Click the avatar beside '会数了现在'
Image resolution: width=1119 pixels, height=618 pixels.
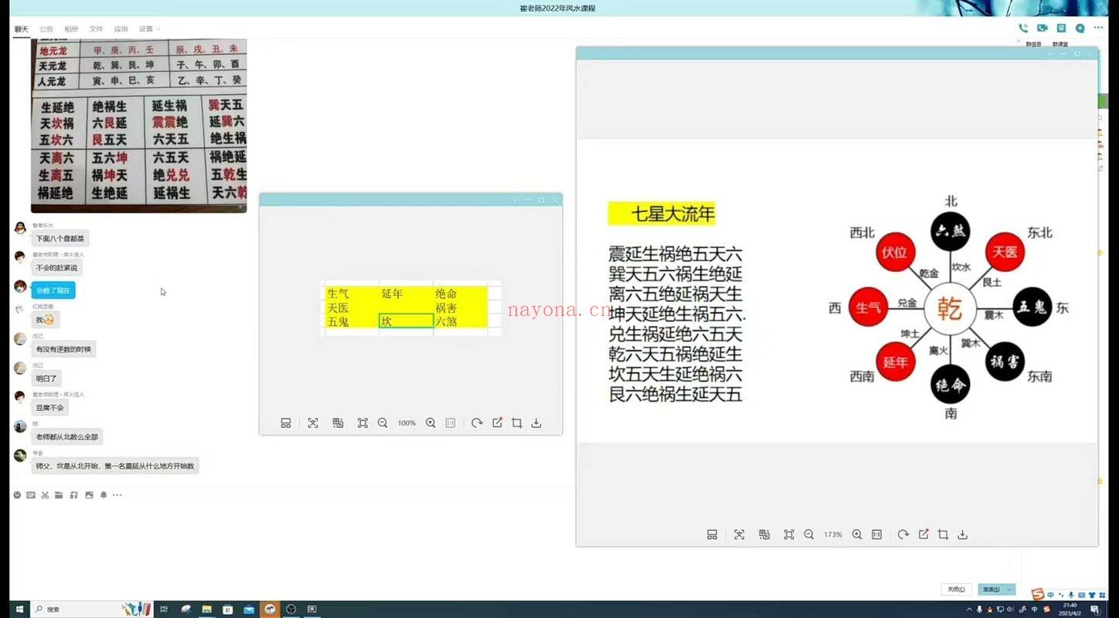pyautogui.click(x=20, y=287)
